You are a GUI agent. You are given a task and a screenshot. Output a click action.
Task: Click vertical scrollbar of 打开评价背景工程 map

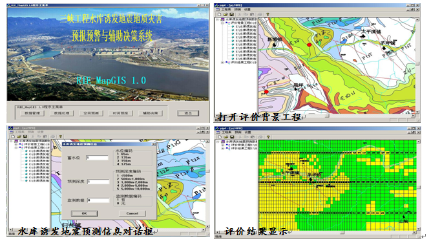[x=417, y=65]
